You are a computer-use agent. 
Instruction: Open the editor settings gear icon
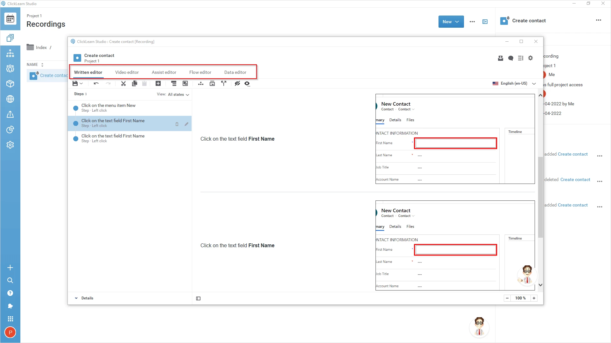[x=530, y=58]
